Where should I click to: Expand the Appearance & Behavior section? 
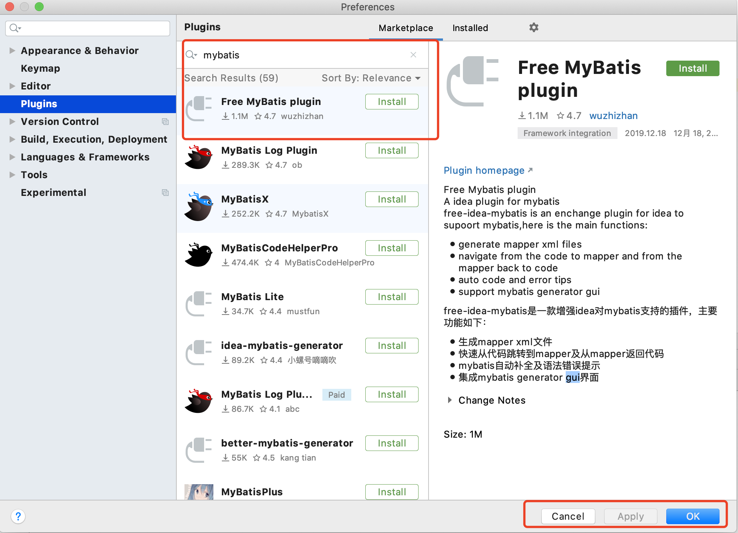point(12,51)
